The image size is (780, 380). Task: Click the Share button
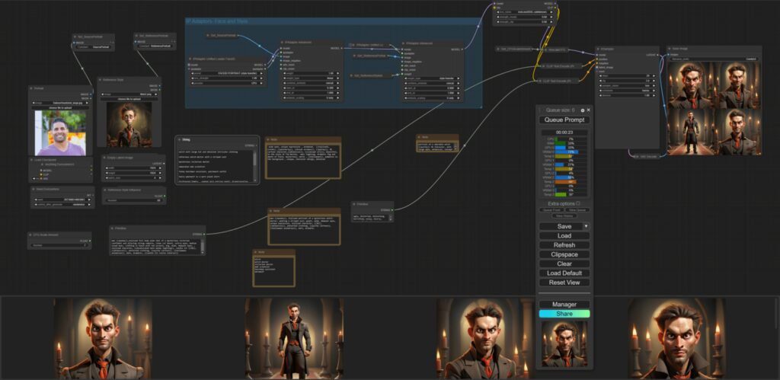pyautogui.click(x=564, y=313)
